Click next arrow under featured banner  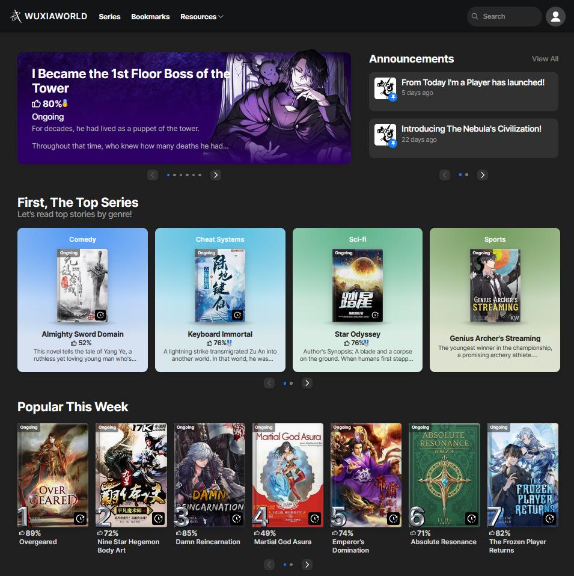[216, 175]
